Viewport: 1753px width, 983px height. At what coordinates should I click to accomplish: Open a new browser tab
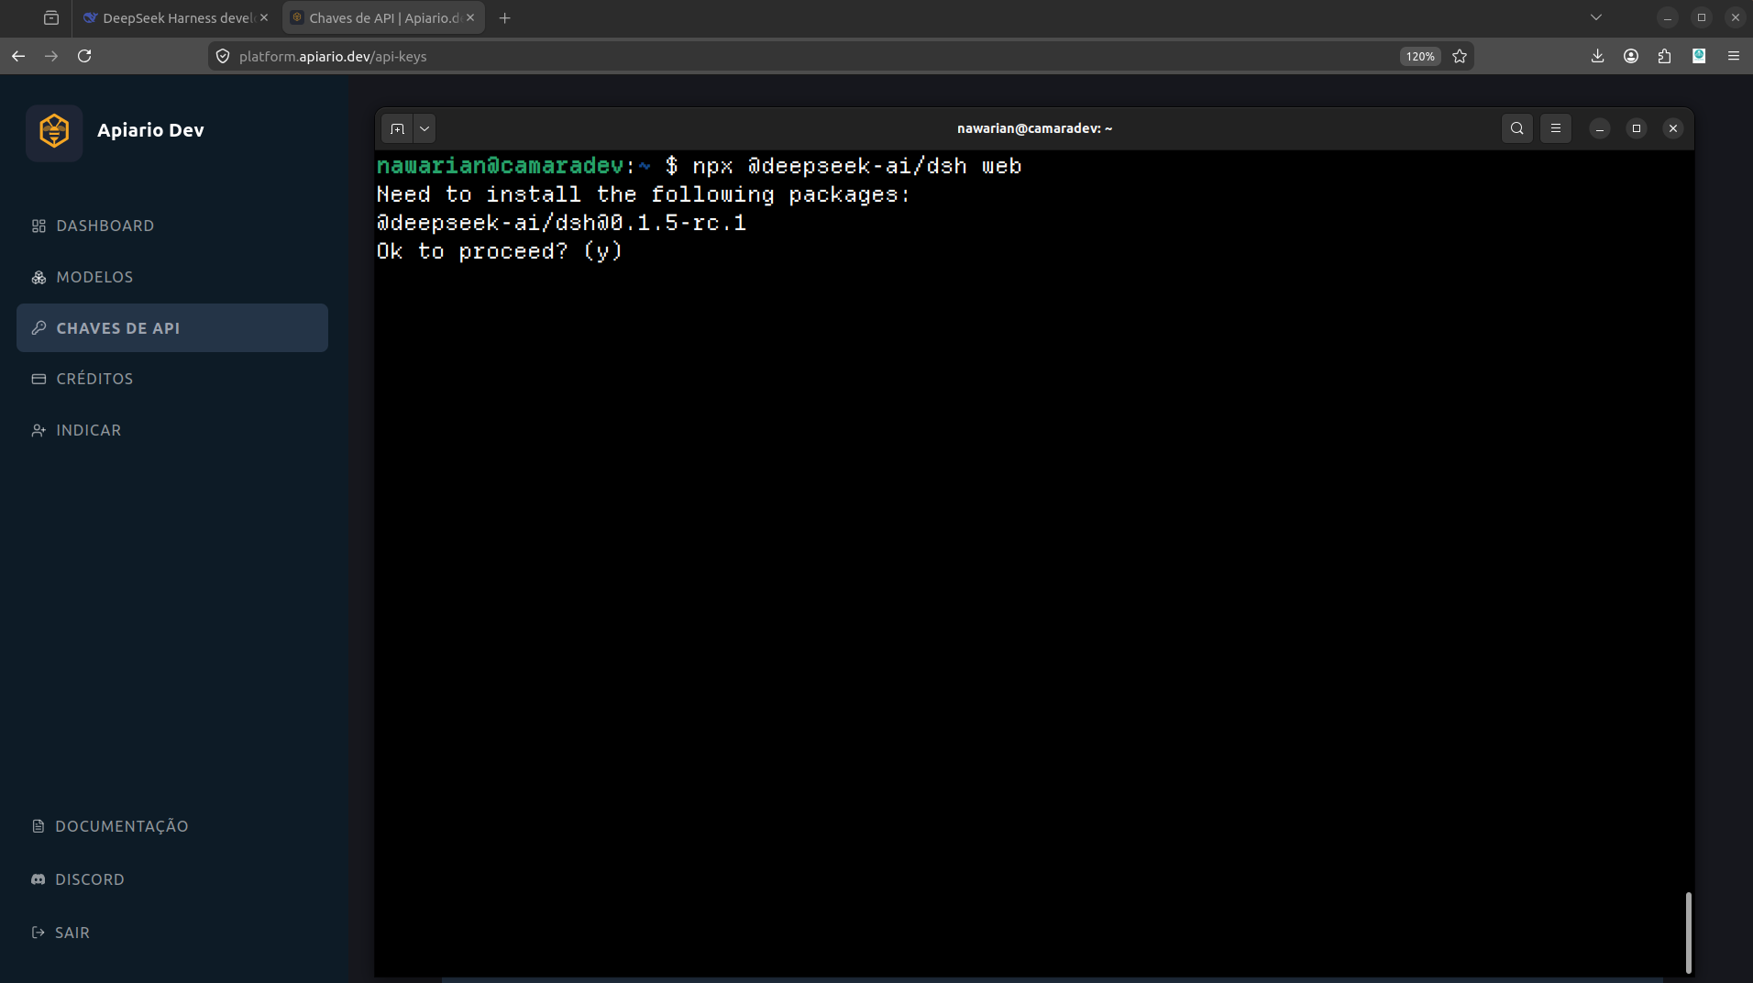click(x=504, y=17)
